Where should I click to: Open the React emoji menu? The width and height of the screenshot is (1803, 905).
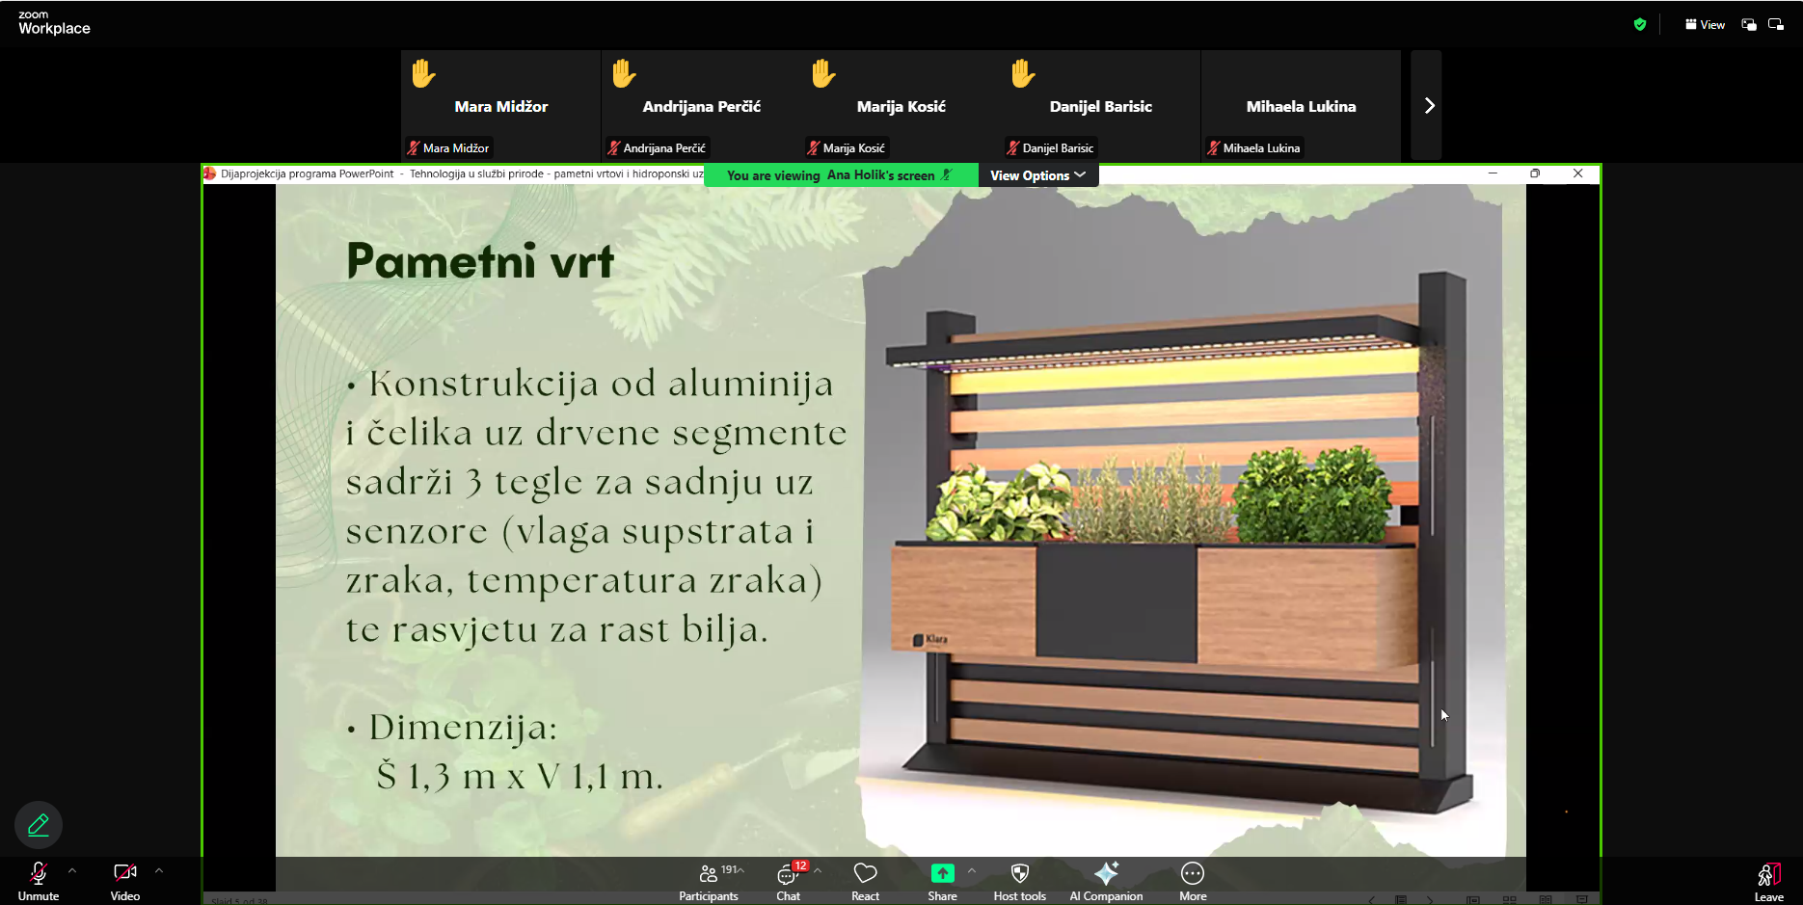865,879
